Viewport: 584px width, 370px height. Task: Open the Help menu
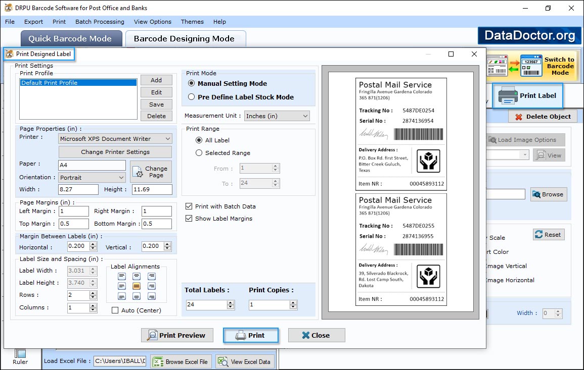[219, 22]
